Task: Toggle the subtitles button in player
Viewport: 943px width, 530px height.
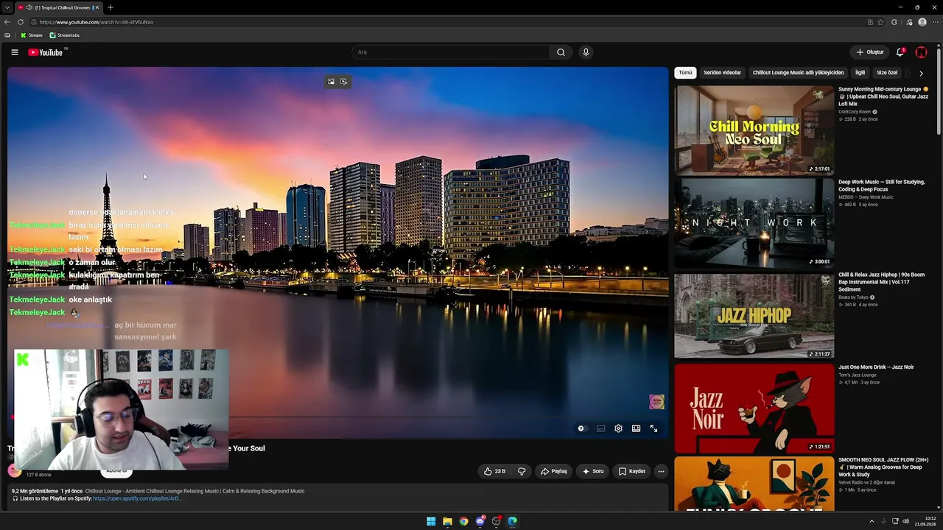Action: point(600,428)
